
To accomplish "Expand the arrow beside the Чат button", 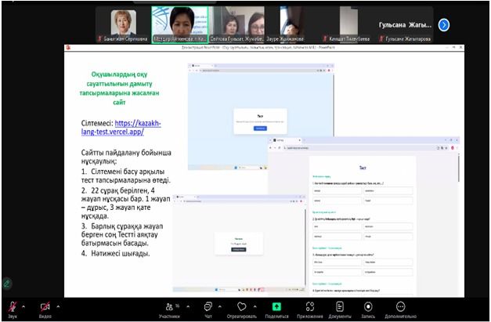I will pos(220,306).
